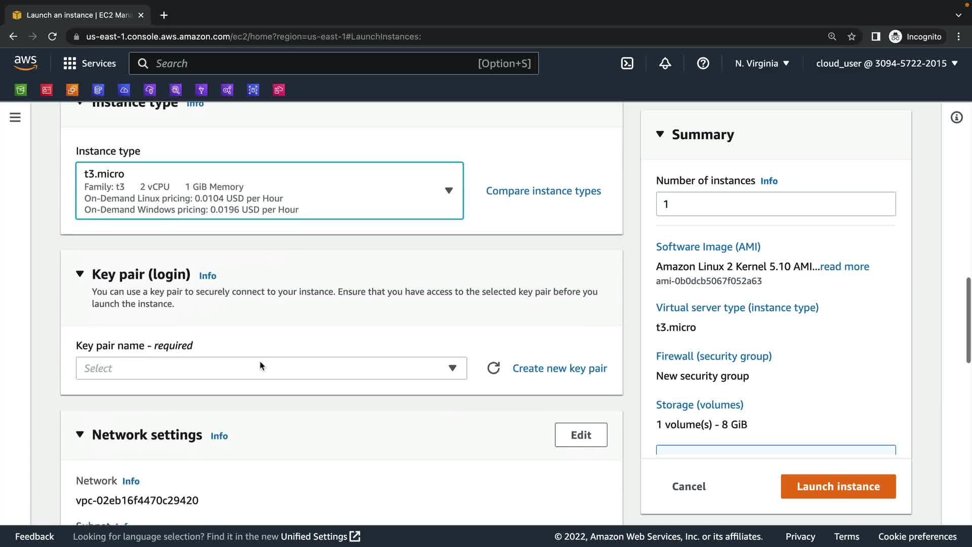This screenshot has height=547, width=972.
Task: Open the red IAM service shortcut
Action: pos(47,90)
